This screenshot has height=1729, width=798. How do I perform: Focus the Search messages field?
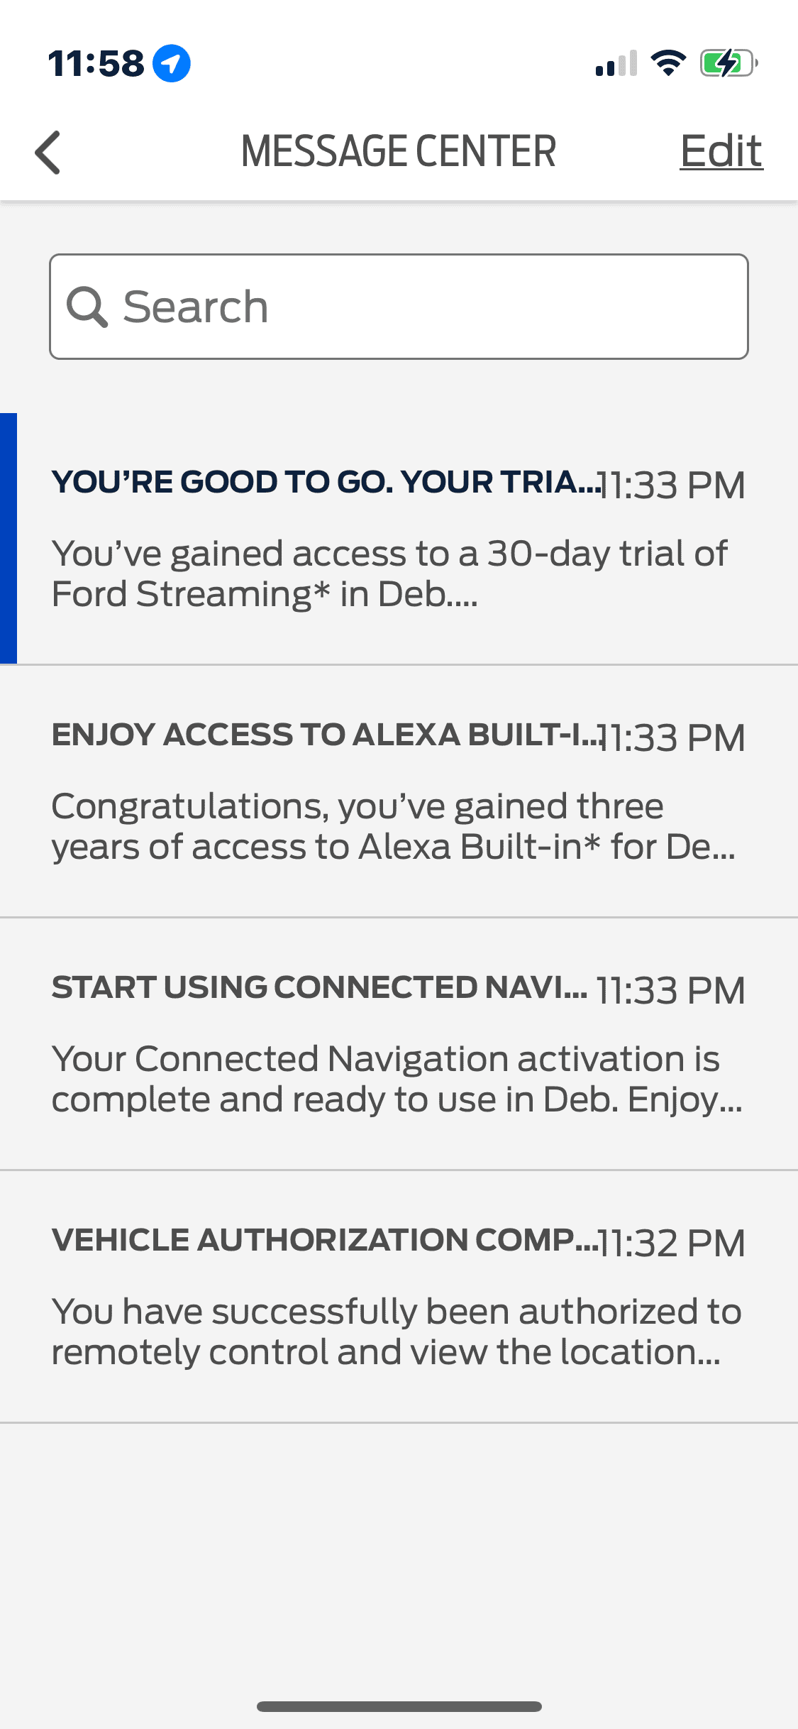399,307
